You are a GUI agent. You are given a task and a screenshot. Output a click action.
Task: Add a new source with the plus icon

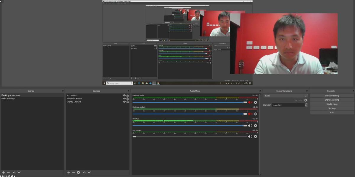(x=69, y=172)
